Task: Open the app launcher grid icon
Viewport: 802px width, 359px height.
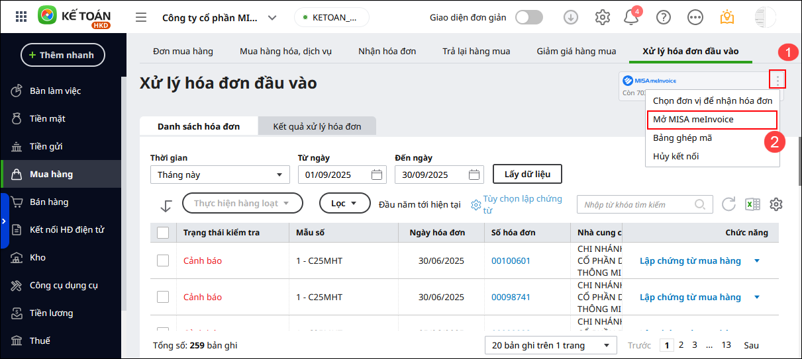Action: tap(21, 17)
